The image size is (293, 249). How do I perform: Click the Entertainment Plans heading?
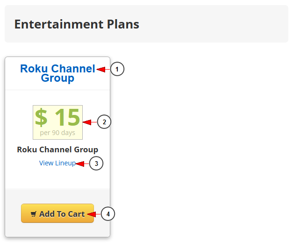pos(77,24)
